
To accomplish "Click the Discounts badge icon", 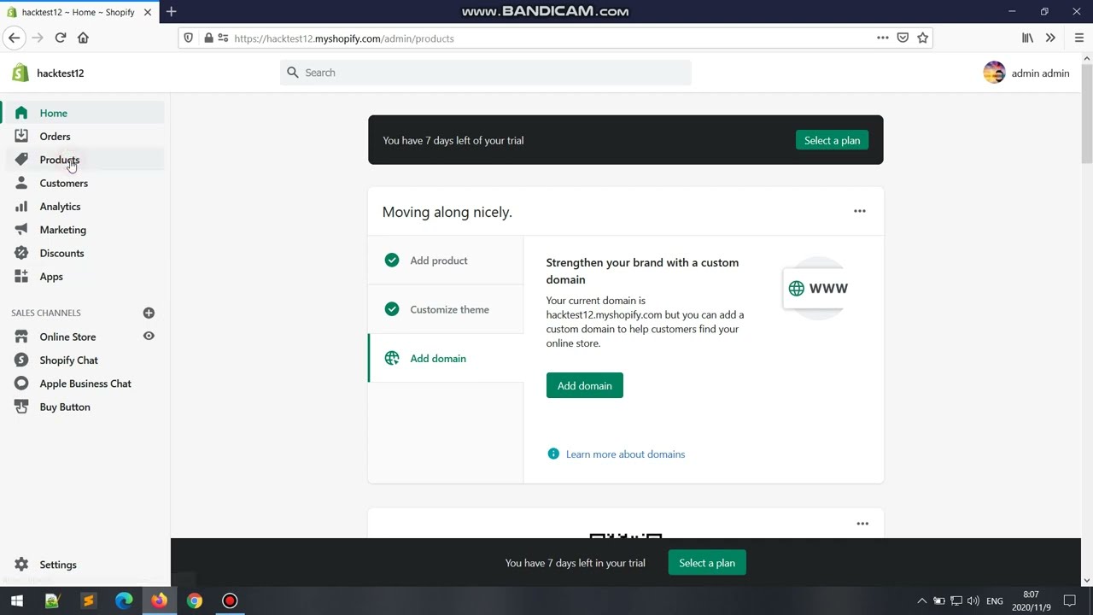I will [21, 253].
